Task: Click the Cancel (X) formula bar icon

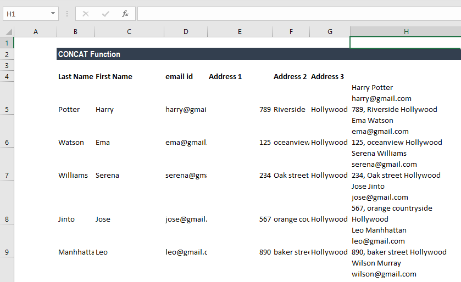Action: pyautogui.click(x=86, y=14)
